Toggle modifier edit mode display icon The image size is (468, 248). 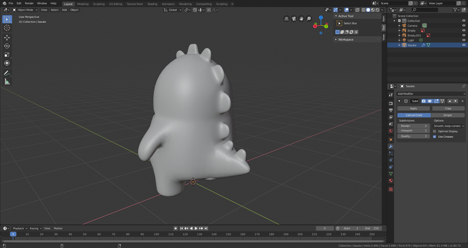(x=436, y=101)
